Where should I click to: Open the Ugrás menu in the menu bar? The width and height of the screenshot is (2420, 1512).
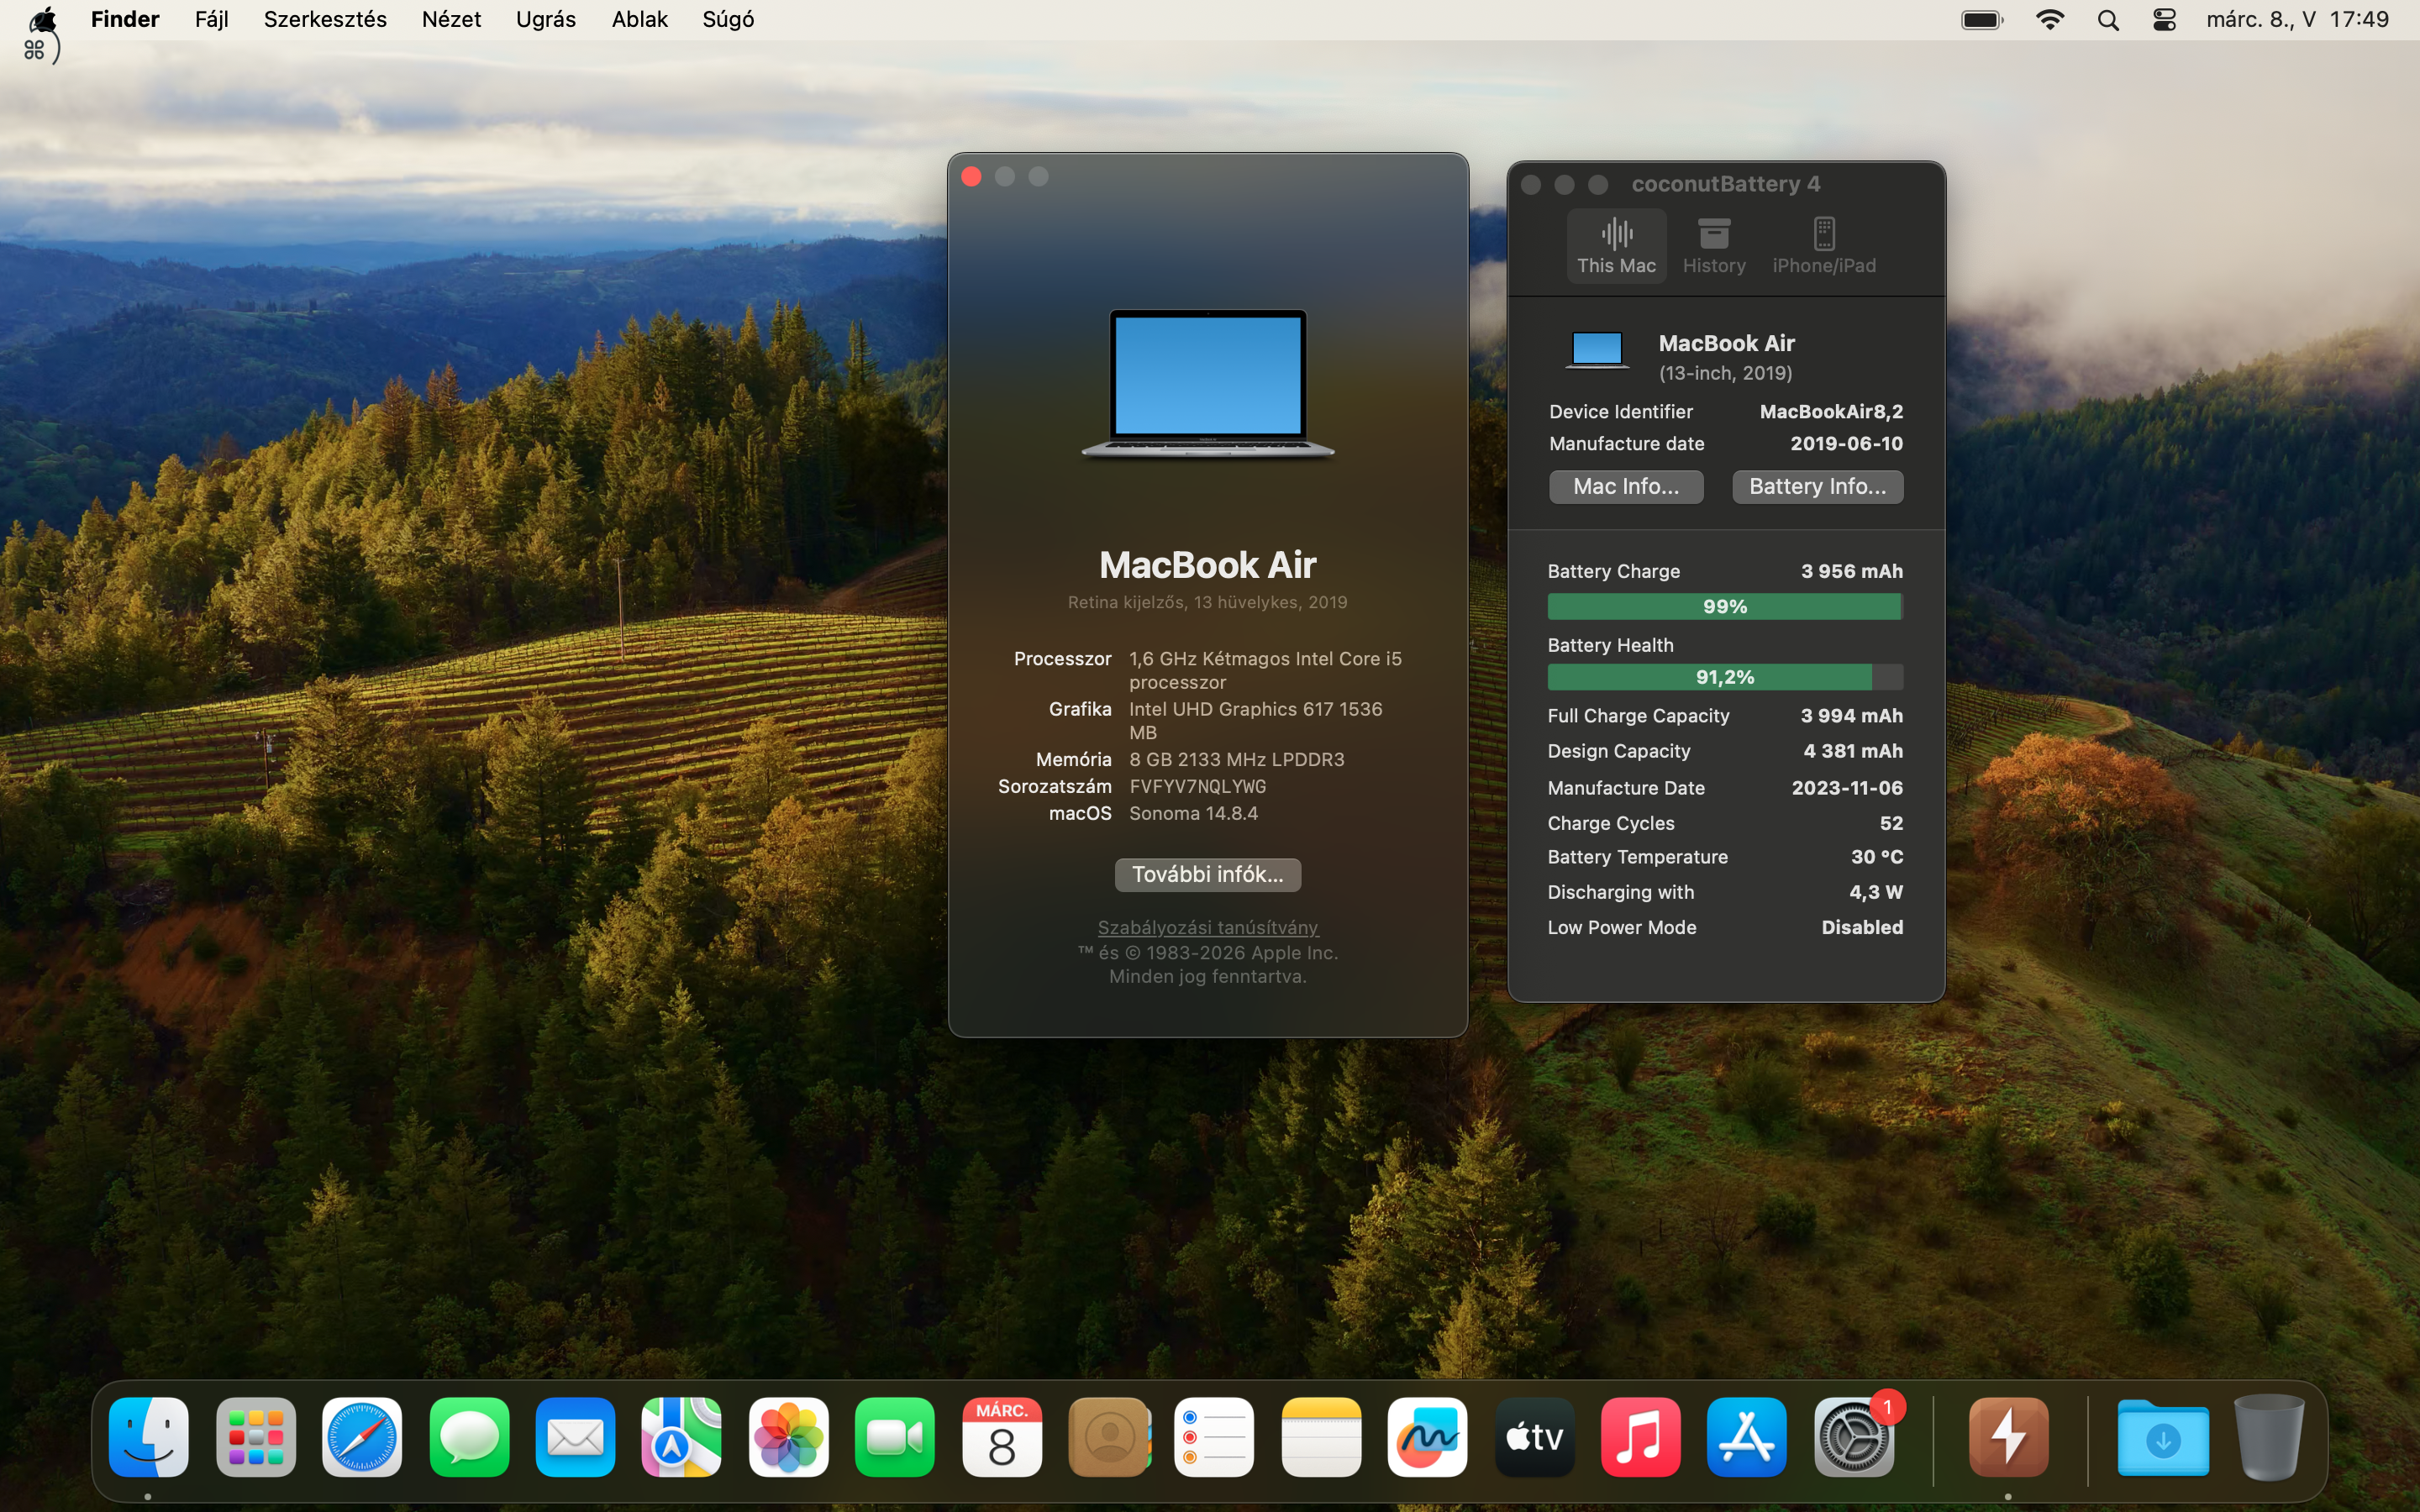pos(545,19)
